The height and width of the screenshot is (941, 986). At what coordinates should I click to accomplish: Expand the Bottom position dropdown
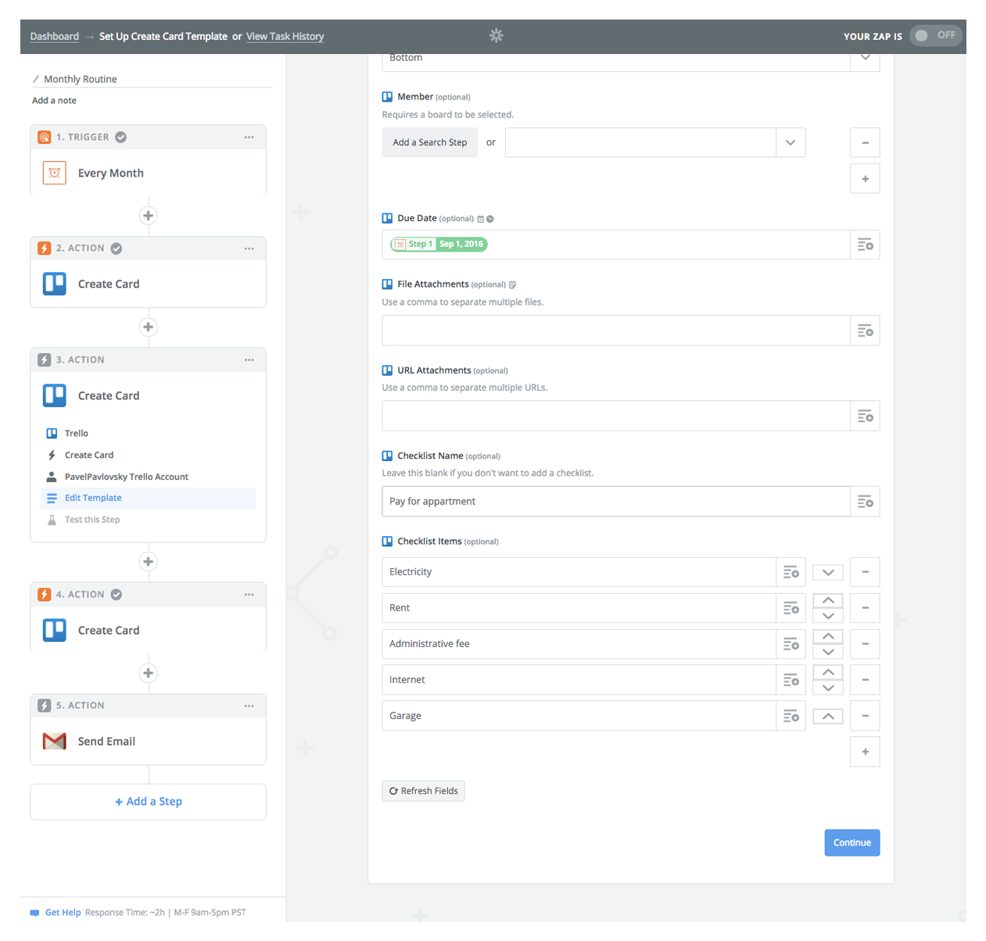[x=865, y=59]
